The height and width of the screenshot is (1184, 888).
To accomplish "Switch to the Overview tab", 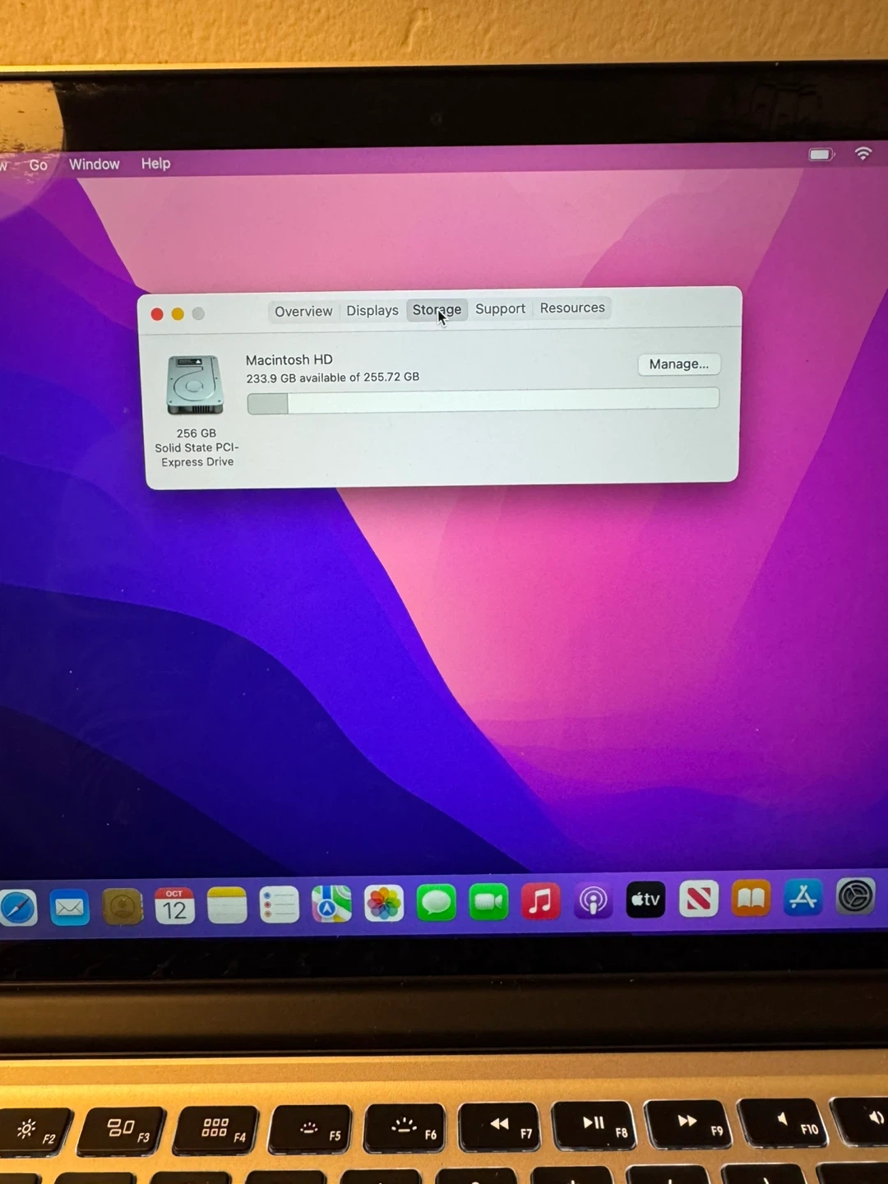I will coord(303,312).
